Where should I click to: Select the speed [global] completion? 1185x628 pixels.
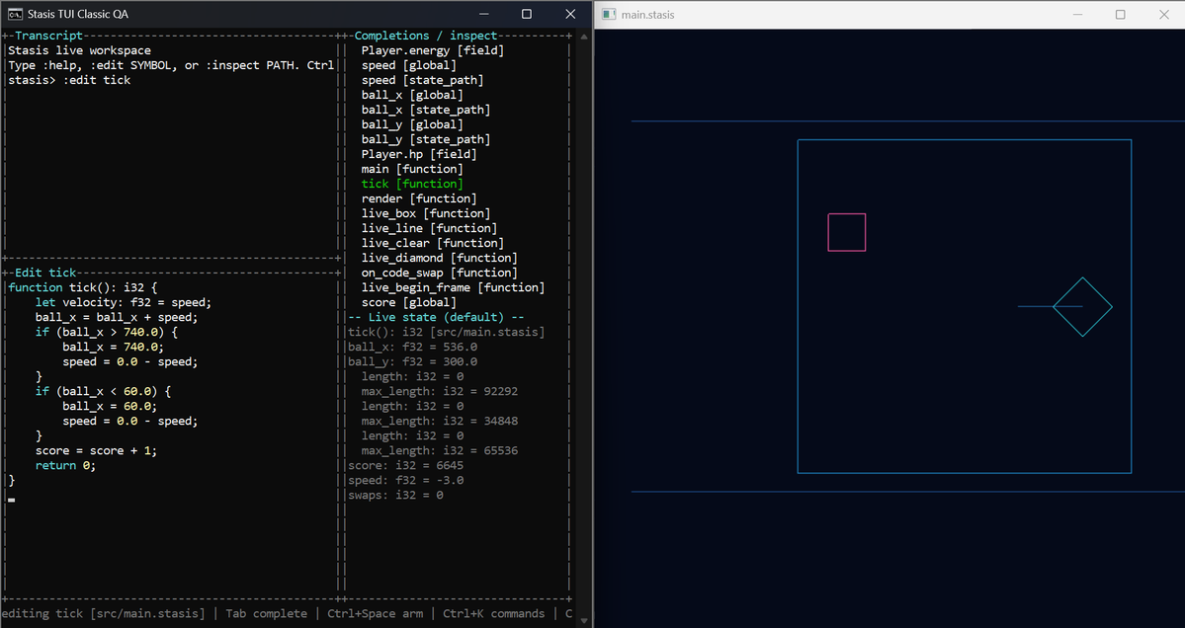pyautogui.click(x=409, y=66)
